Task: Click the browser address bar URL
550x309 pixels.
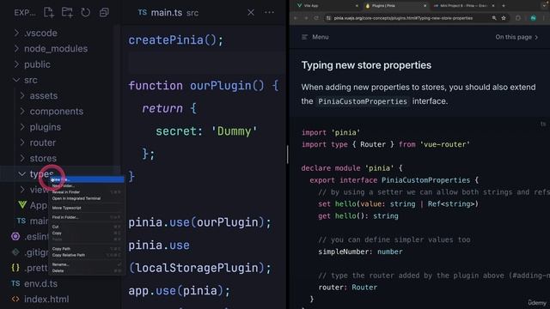Action: point(403,18)
